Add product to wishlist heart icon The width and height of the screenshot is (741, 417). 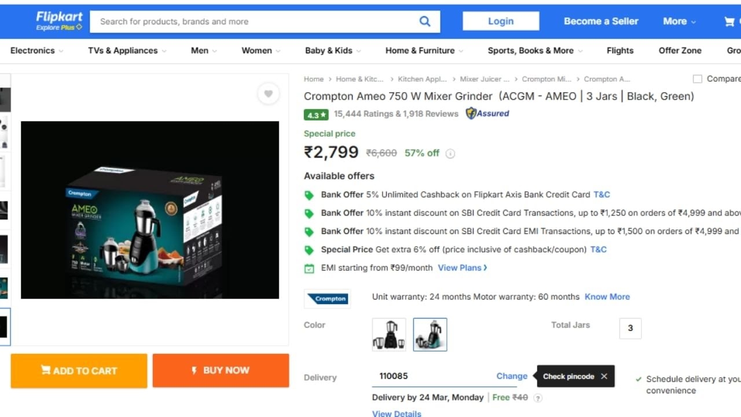[268, 94]
